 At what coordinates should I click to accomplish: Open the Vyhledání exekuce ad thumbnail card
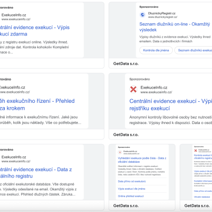tap(142, 178)
